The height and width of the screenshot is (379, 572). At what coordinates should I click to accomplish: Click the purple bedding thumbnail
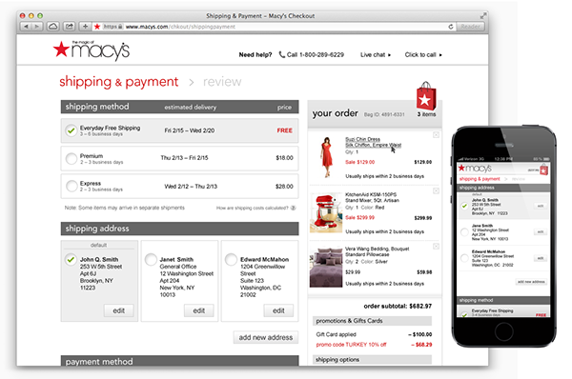326,268
